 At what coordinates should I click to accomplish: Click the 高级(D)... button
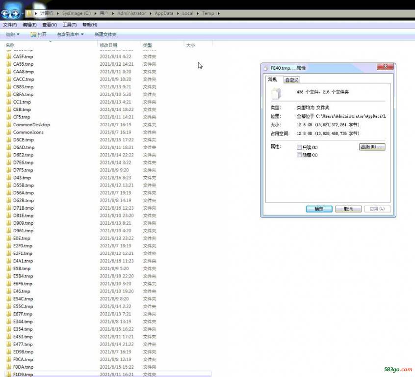coord(372,147)
